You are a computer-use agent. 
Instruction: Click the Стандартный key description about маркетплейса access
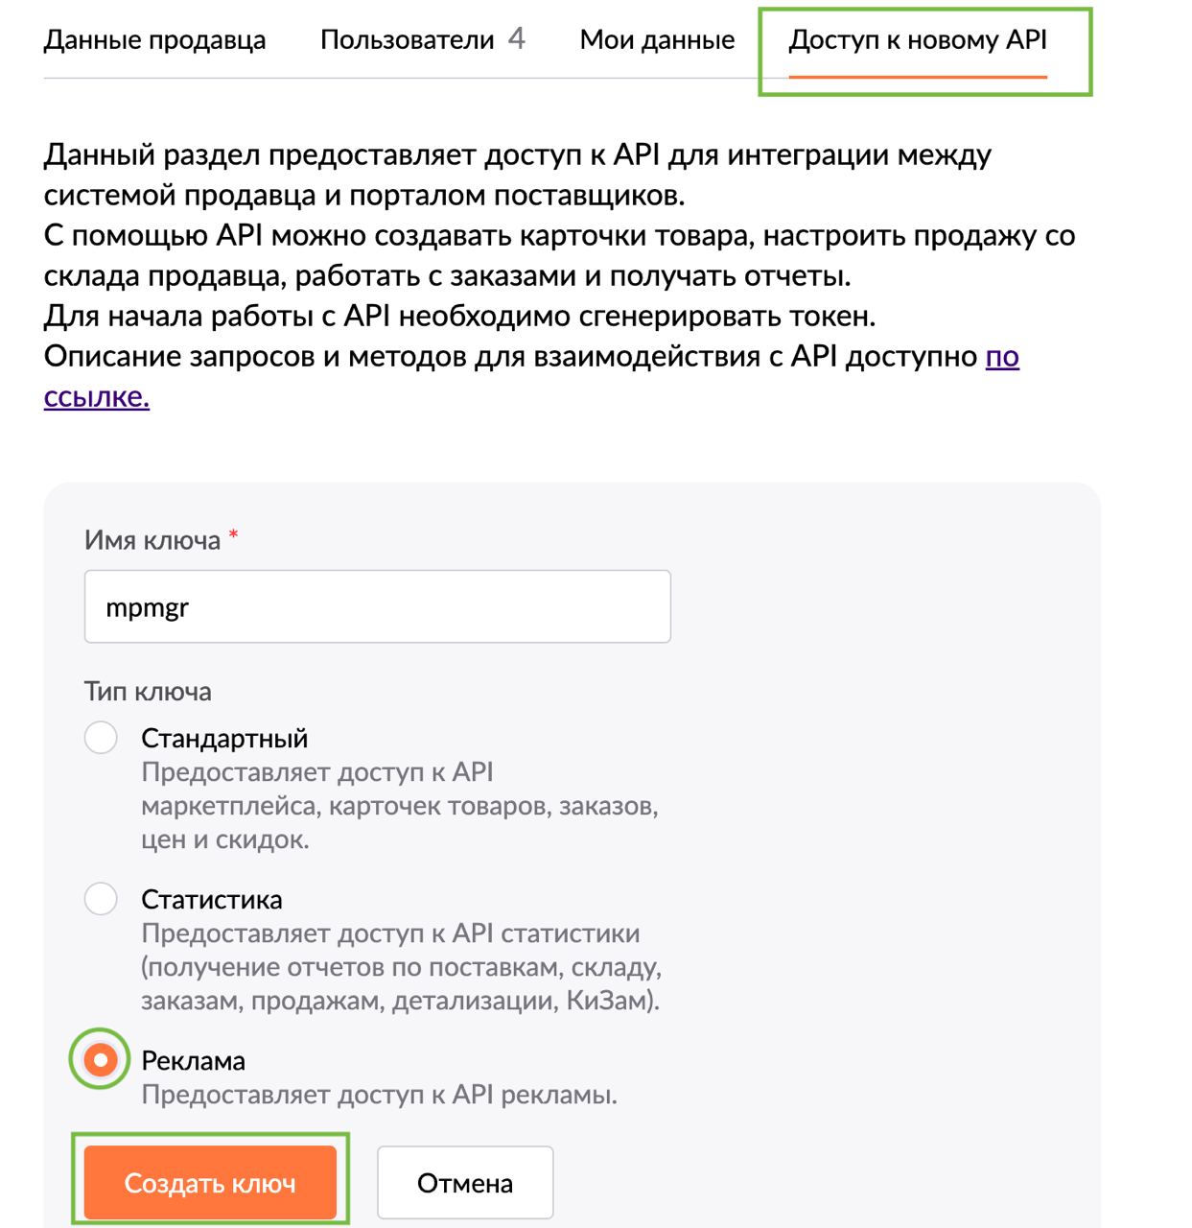pyautogui.click(x=399, y=806)
